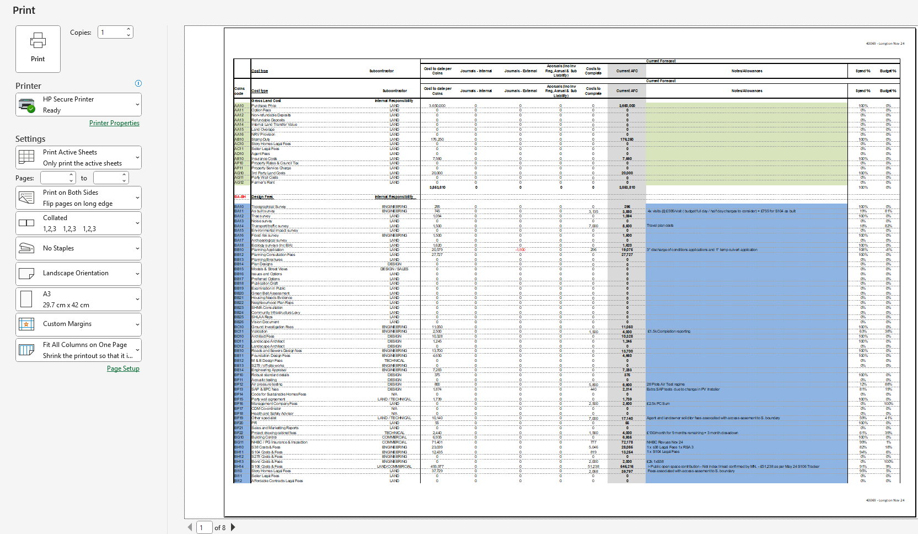Screen dimensions: 918x534
Task: Open the Collated options dropdown
Action: [79, 223]
